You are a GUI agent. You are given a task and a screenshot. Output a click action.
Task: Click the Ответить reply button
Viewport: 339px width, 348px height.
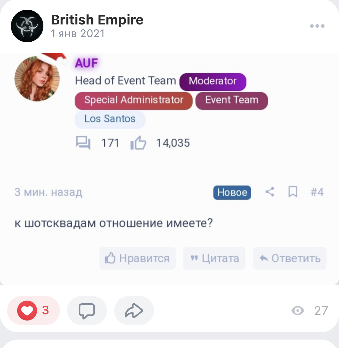290,258
